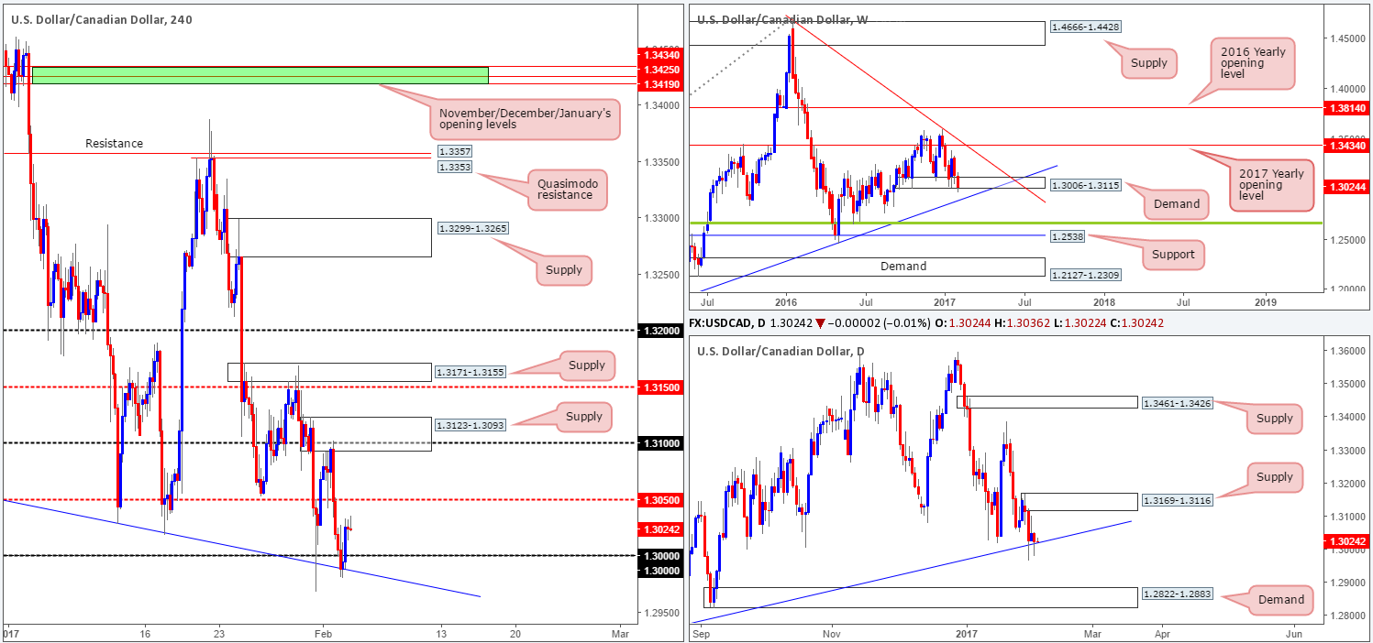The image size is (1373, 643).
Task: Click the 'Support' callout on weekly chart
Action: (1172, 254)
